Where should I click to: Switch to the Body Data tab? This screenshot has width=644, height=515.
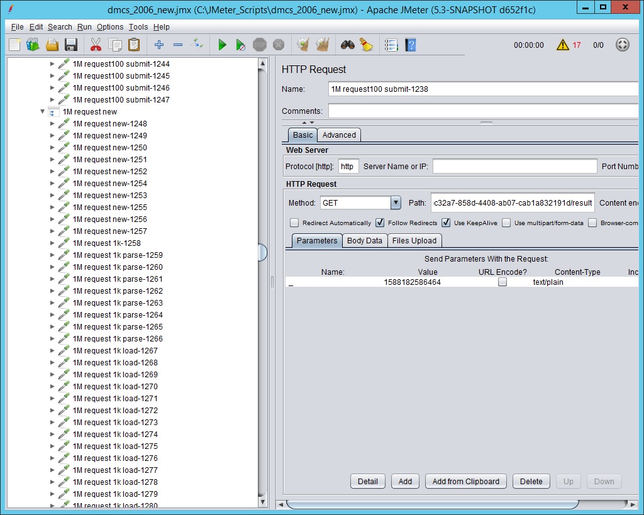365,240
